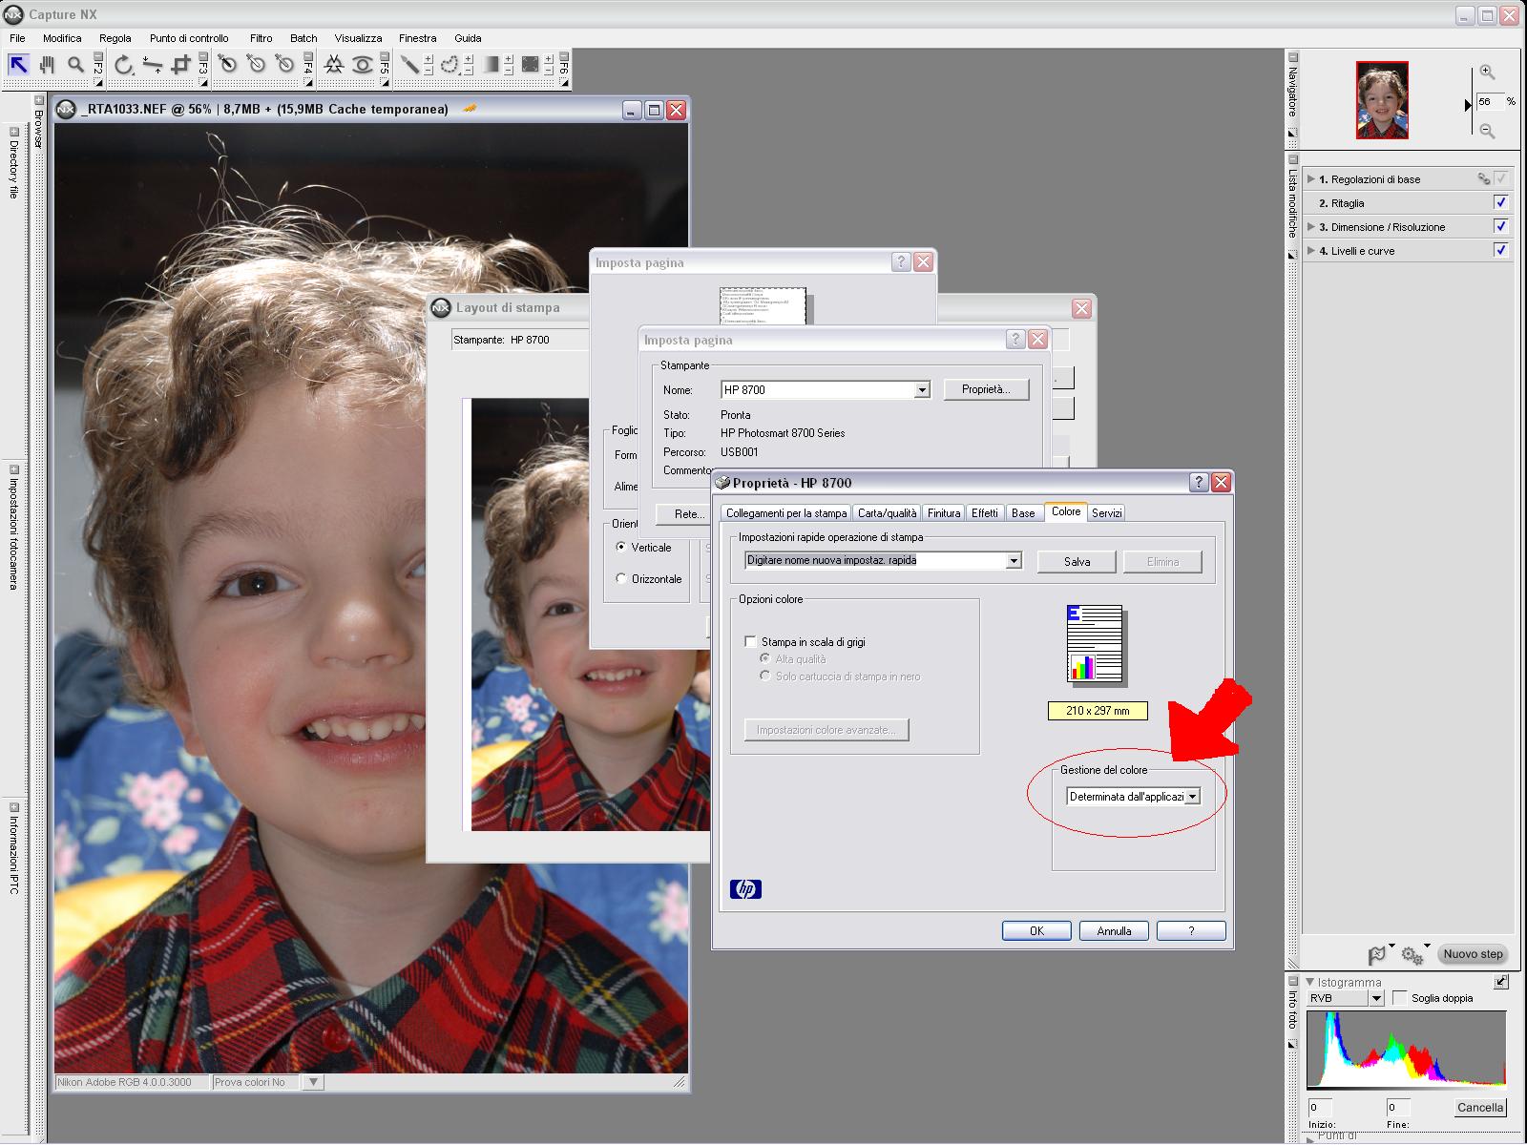Expand the Regolazioni di base step
This screenshot has width=1527, height=1145.
coord(1311,179)
